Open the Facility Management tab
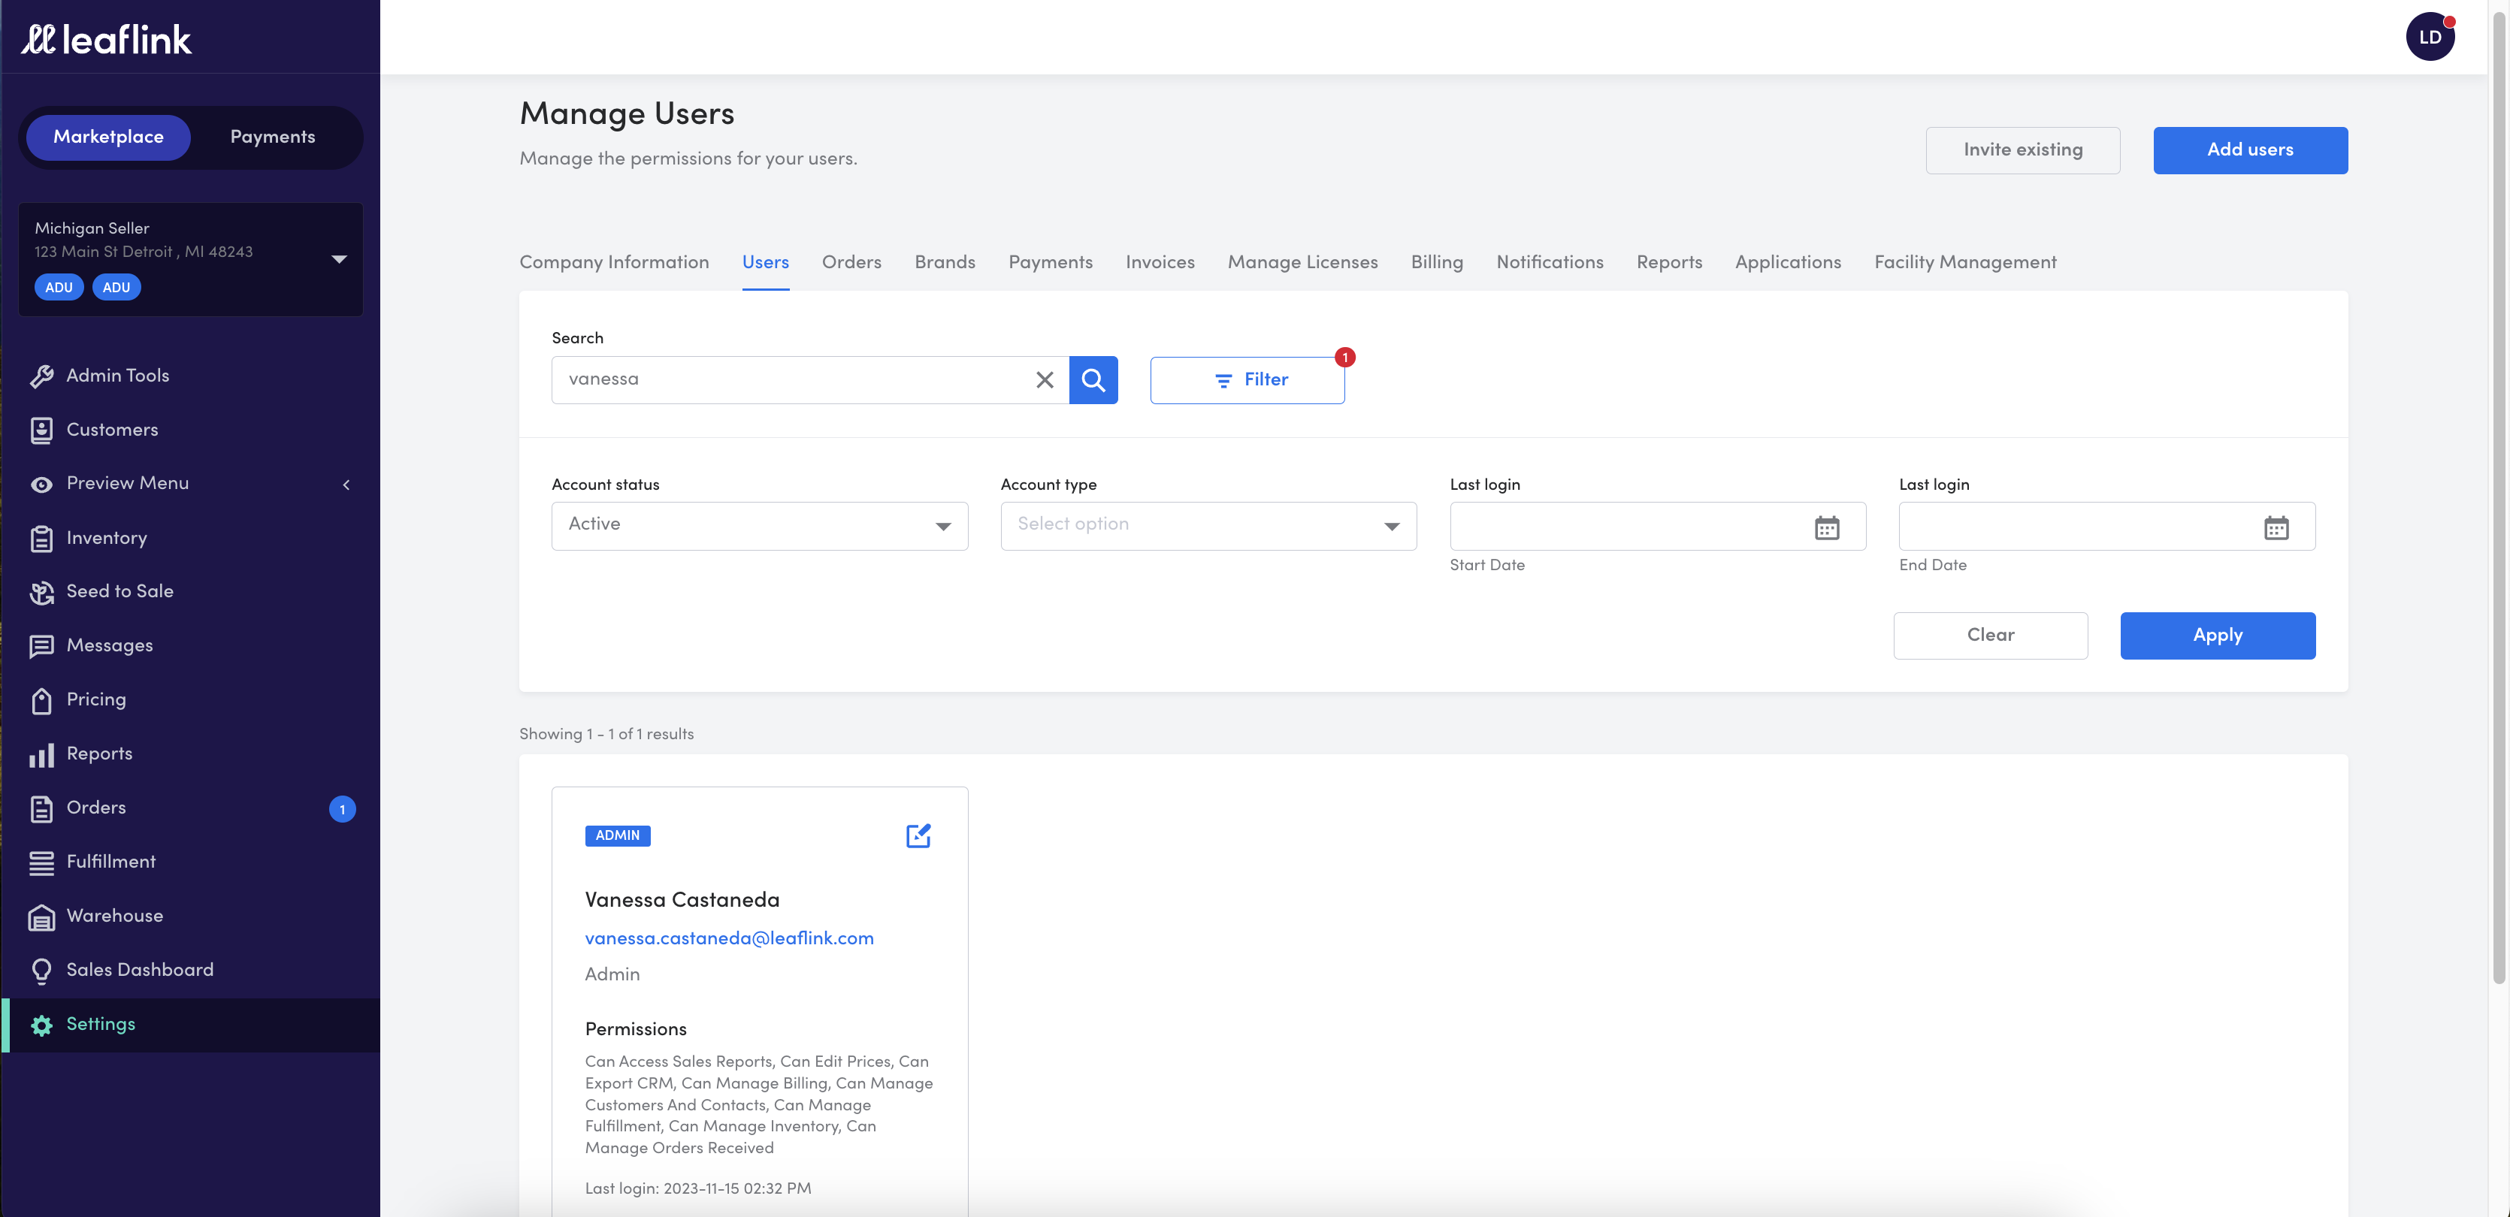 pos(1965,262)
